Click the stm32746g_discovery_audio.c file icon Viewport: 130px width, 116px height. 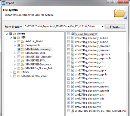coord(73,38)
